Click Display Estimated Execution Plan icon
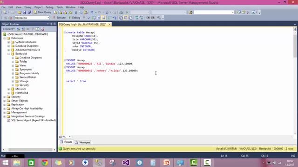 94,18
